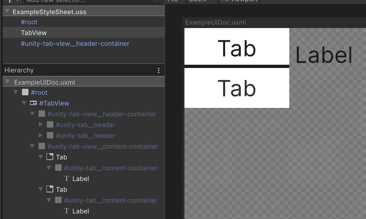
Task: Open the 500% zoom level dropdown
Action: 202,1
